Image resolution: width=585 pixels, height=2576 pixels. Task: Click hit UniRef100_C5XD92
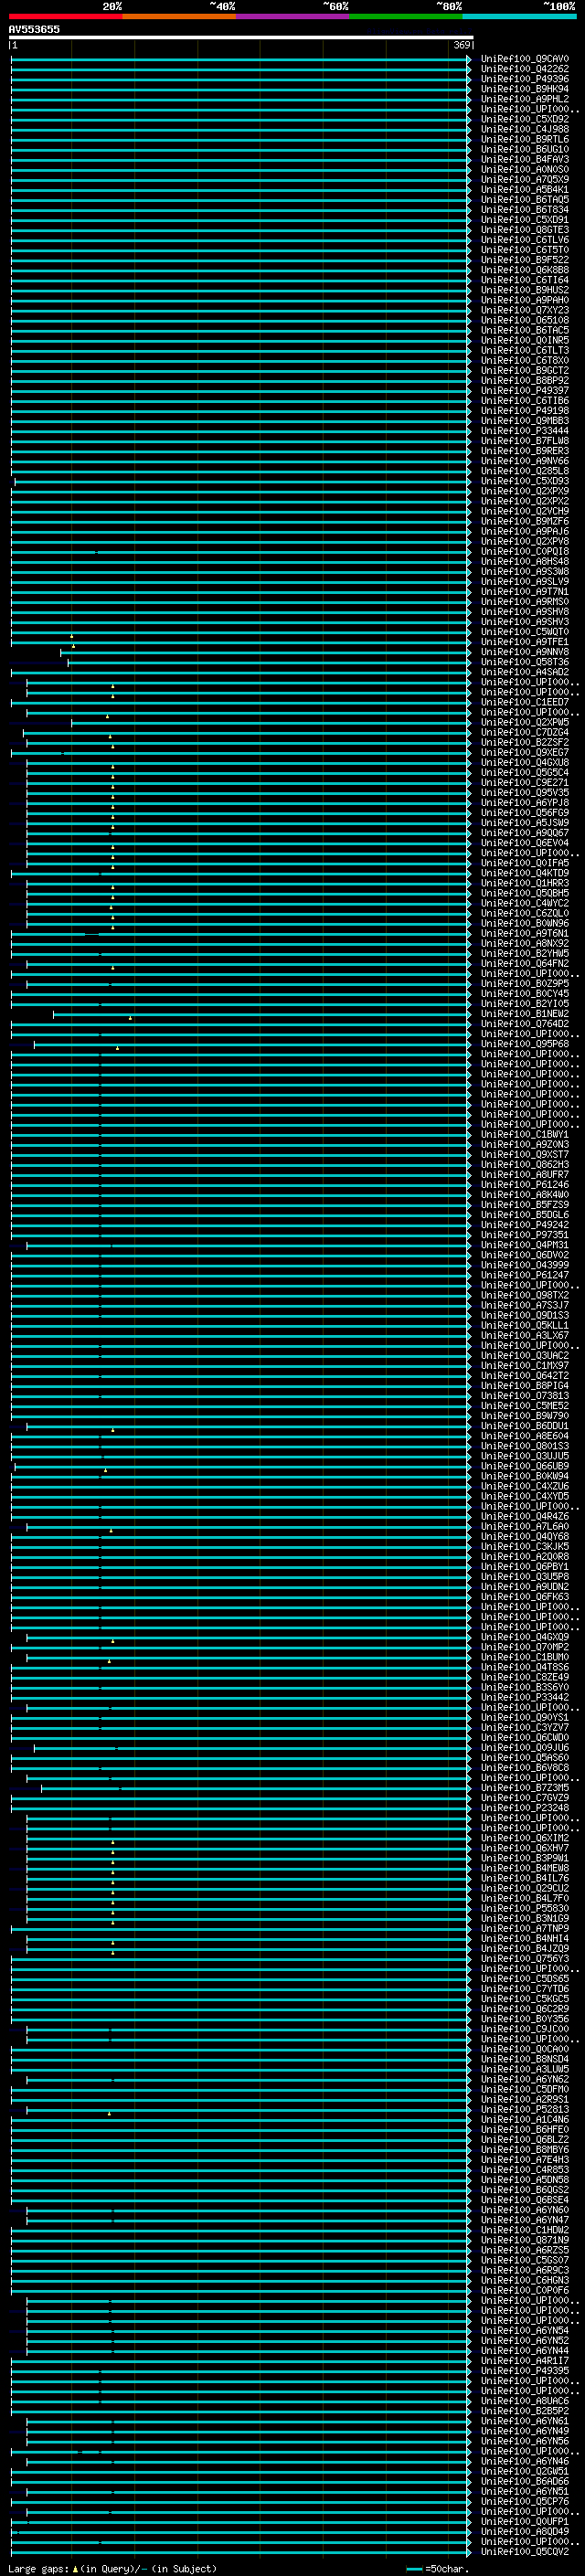[525, 119]
